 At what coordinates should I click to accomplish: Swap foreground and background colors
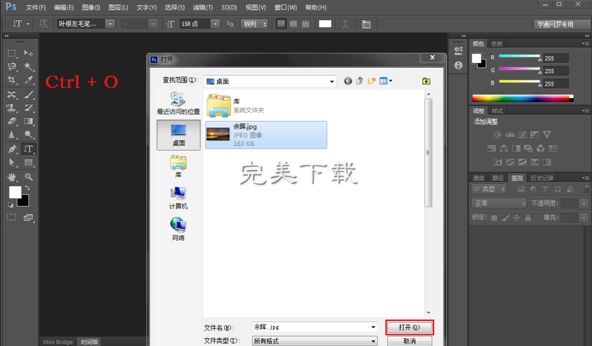coord(27,188)
